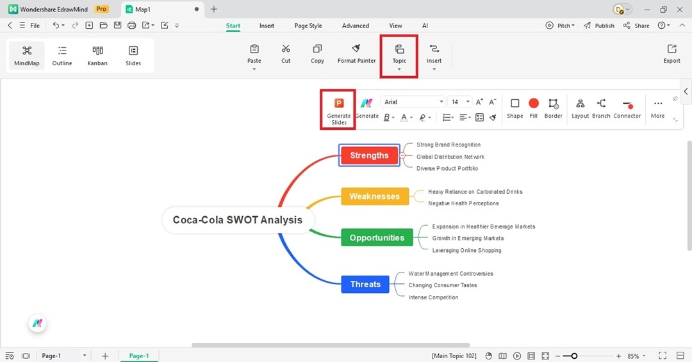
Task: Switch to Outline view mode
Action: click(x=62, y=56)
